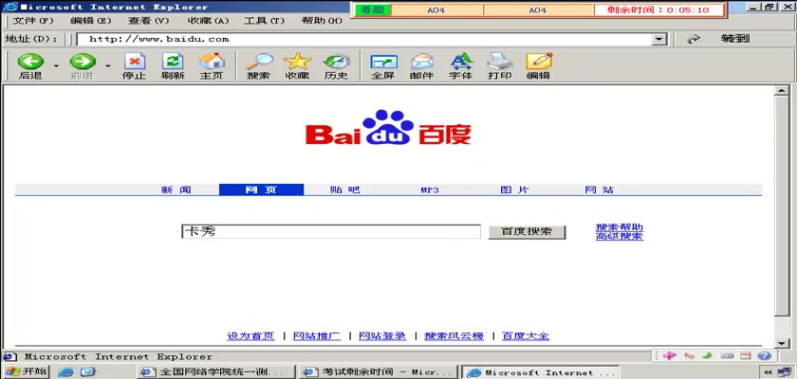Click the green 看题 button

pos(373,9)
